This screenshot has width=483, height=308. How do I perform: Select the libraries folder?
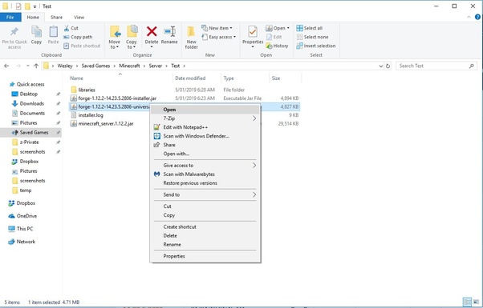[x=87, y=90]
